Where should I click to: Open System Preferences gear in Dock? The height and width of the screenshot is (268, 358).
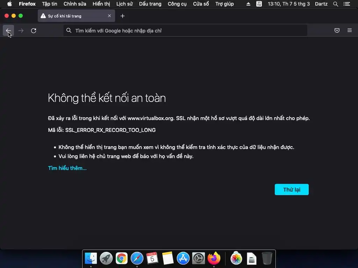tap(198, 259)
